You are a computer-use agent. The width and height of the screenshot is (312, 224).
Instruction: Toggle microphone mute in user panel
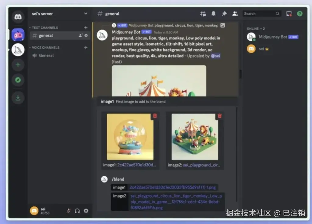tap(69, 211)
